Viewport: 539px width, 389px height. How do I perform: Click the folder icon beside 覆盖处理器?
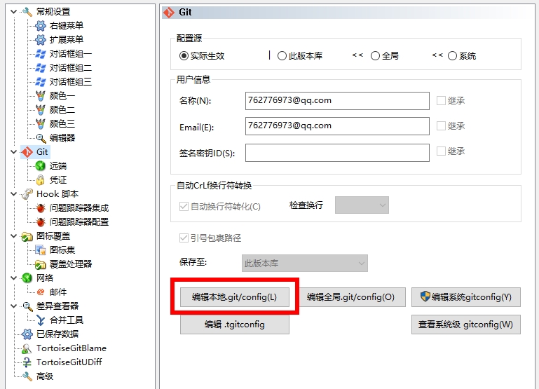coord(41,264)
